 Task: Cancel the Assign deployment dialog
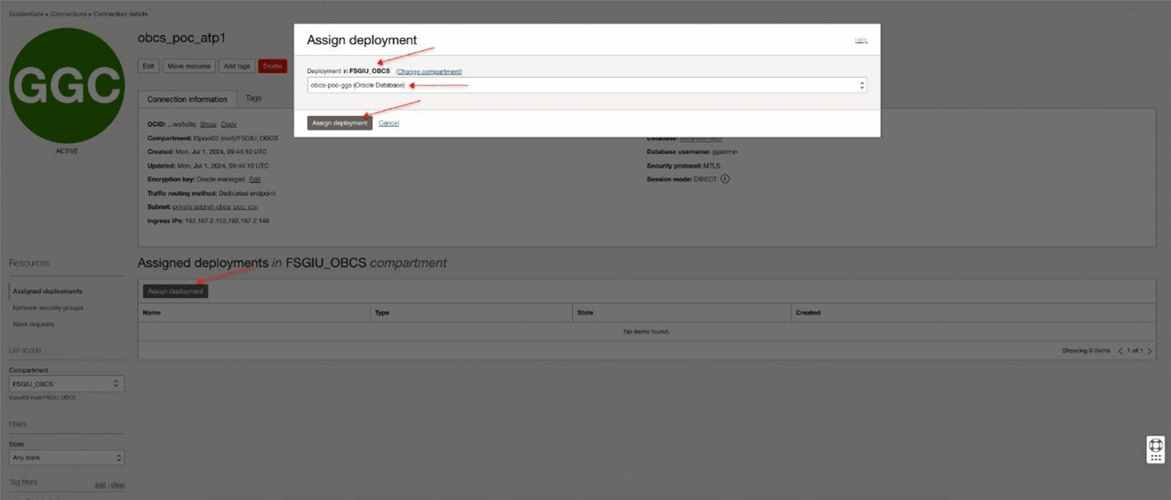coord(389,123)
